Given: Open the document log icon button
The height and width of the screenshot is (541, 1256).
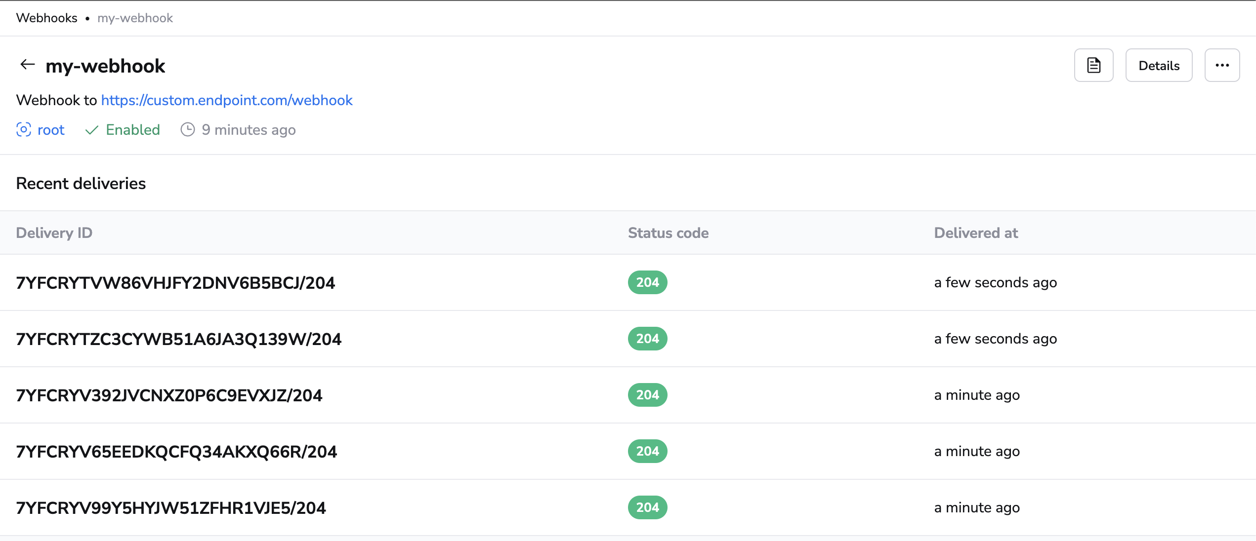Looking at the screenshot, I should pyautogui.click(x=1093, y=65).
